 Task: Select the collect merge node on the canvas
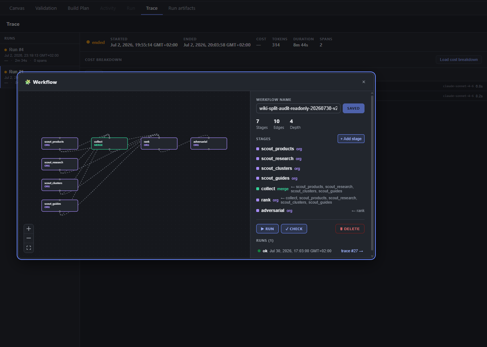pos(109,143)
